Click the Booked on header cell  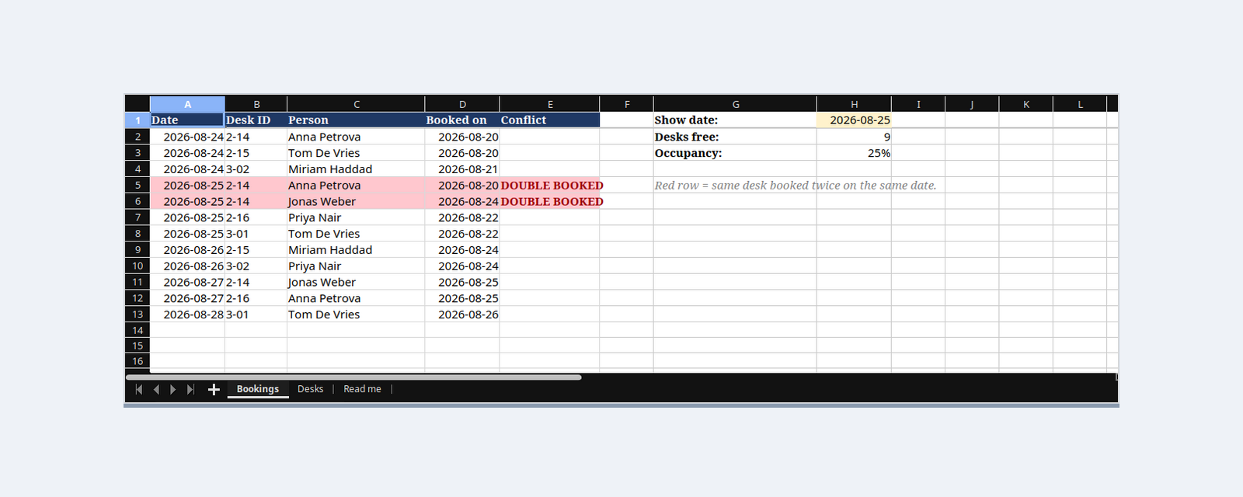(x=462, y=120)
